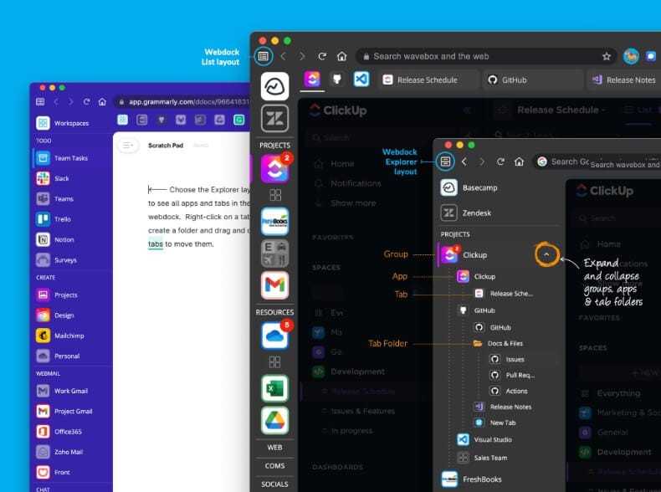Screen dimensions: 661x492
Task: Toggle the Webdock List layout button
Action: click(264, 56)
